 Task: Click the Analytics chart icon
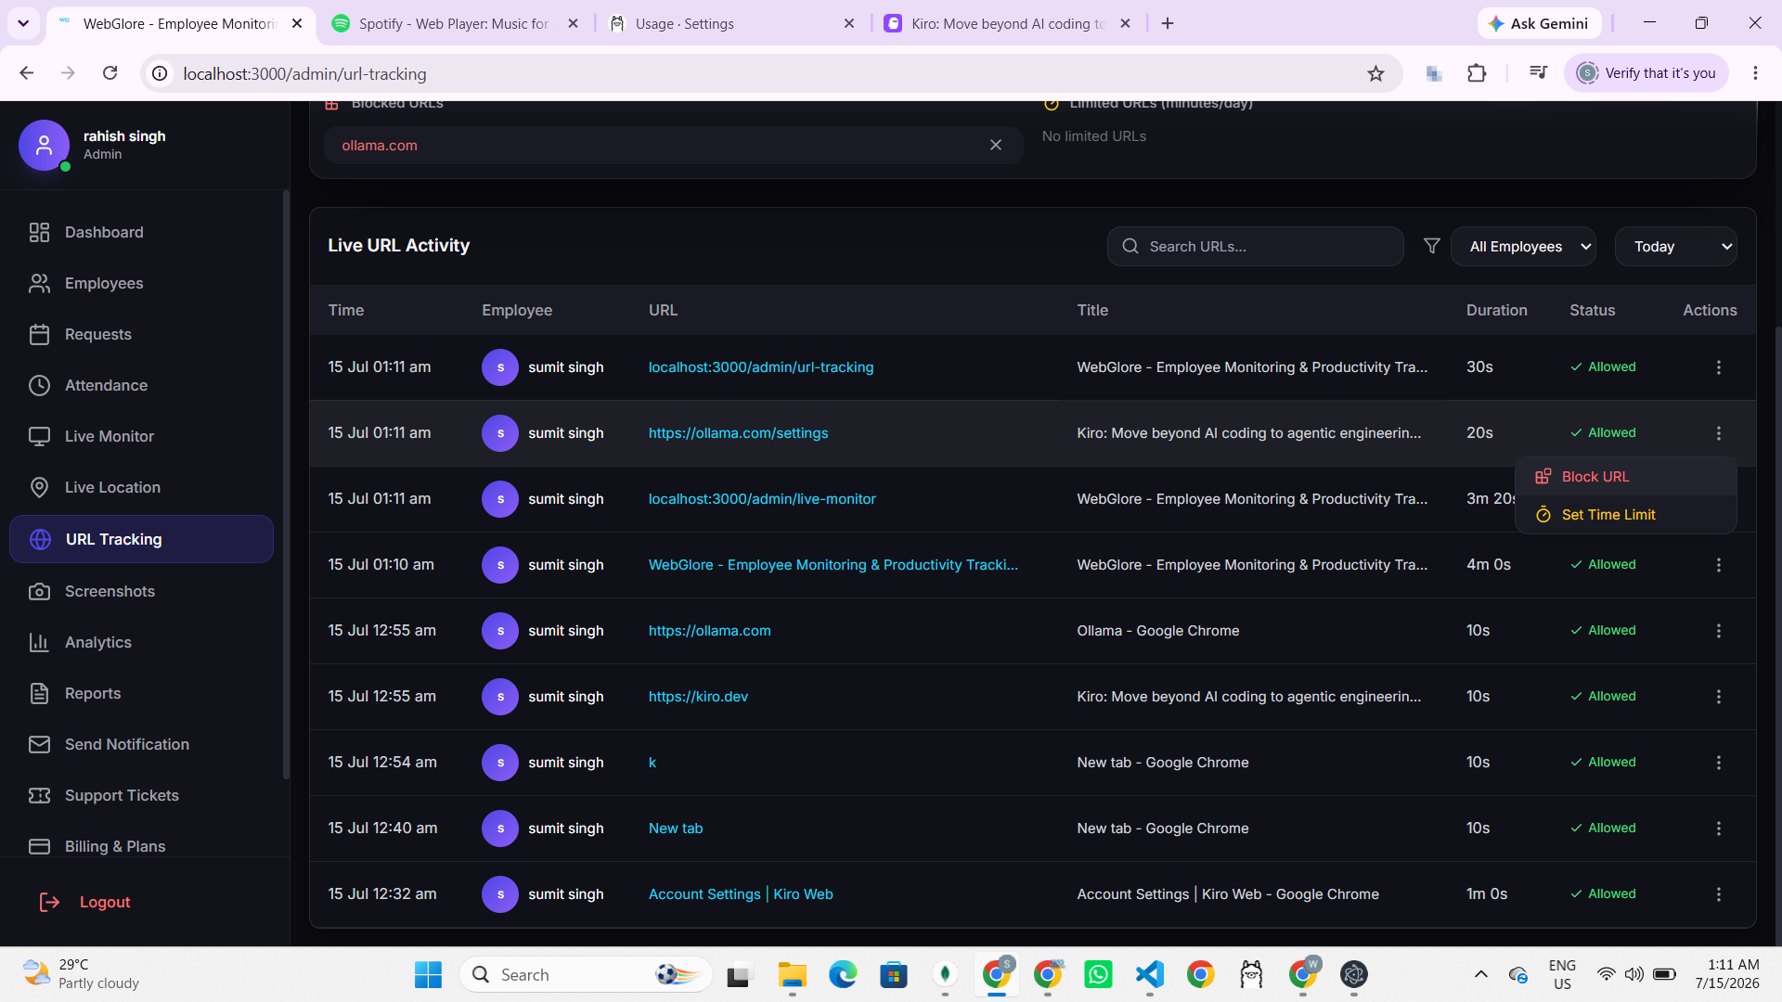pyautogui.click(x=39, y=642)
